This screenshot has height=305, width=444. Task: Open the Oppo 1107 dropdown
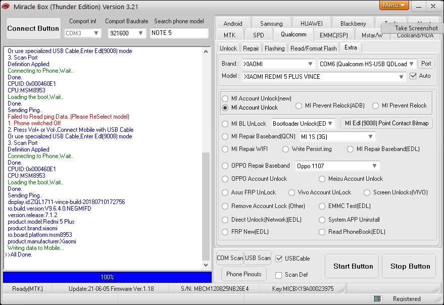click(375, 166)
